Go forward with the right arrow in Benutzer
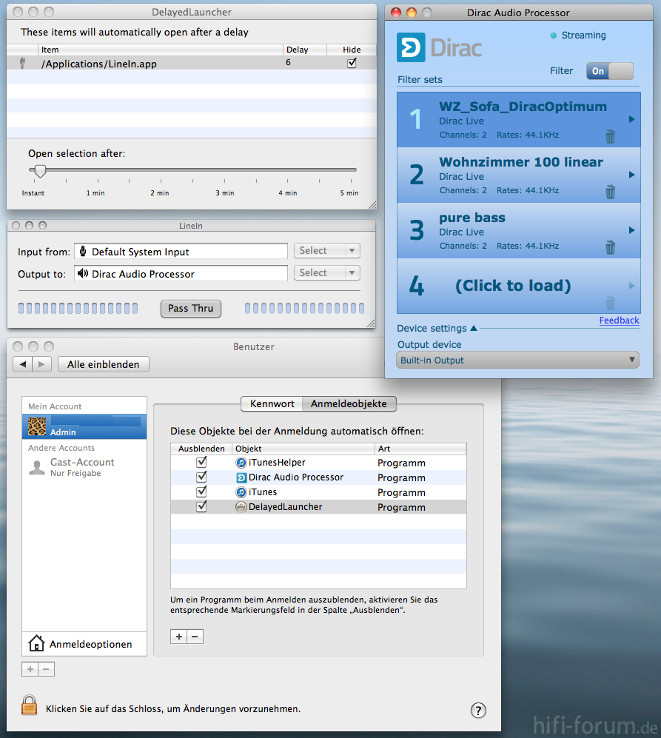 pyautogui.click(x=42, y=364)
